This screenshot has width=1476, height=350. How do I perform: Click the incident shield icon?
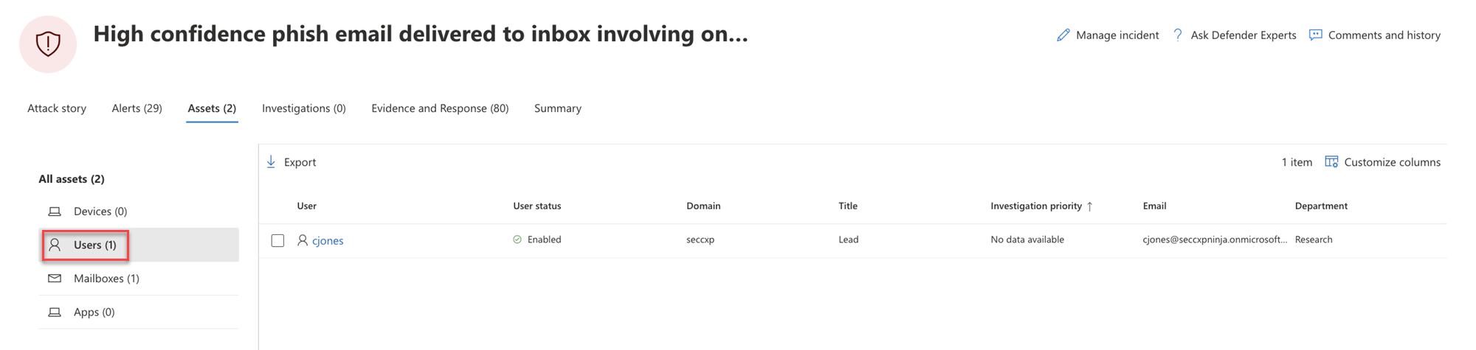coord(48,44)
